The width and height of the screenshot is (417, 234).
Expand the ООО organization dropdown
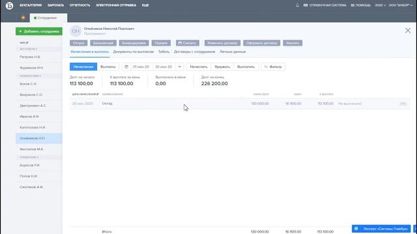coord(401,5)
